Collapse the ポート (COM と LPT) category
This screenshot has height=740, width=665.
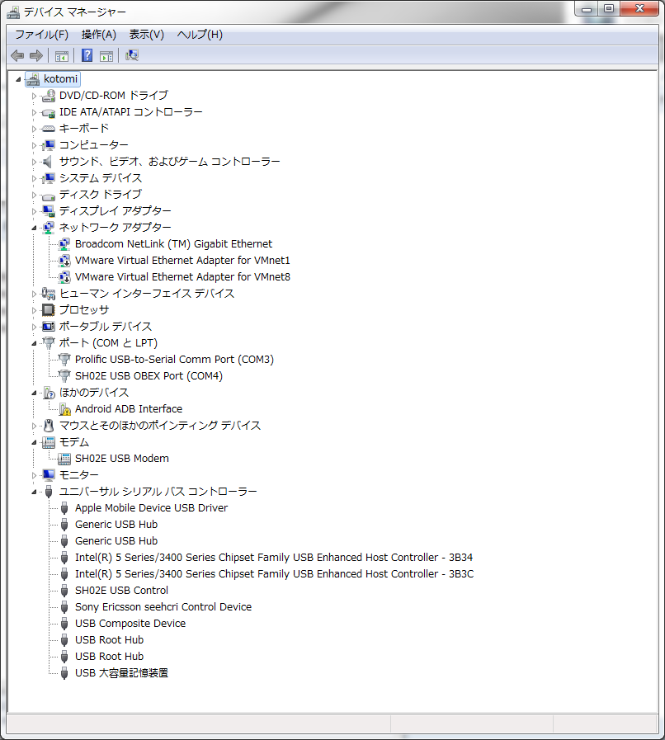(x=35, y=343)
